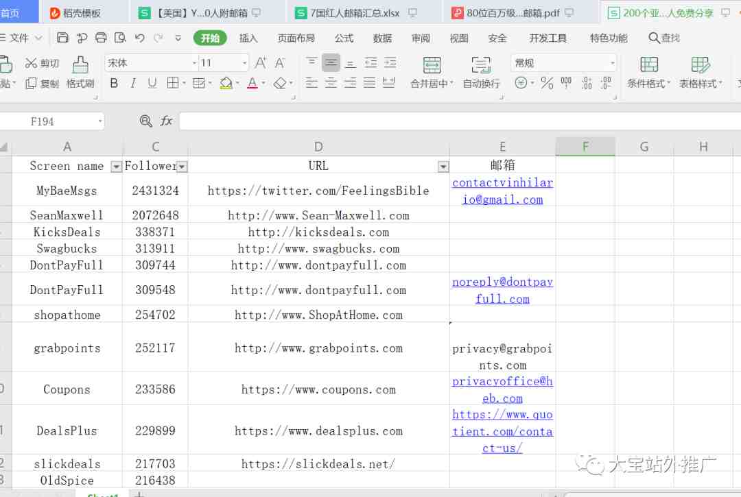Open noreply@dontpayfull.com link
741x497 pixels.
click(502, 290)
